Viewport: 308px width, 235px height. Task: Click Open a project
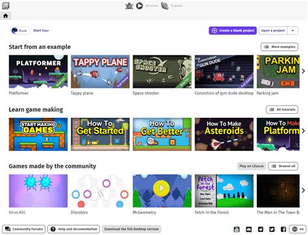pos(273,31)
